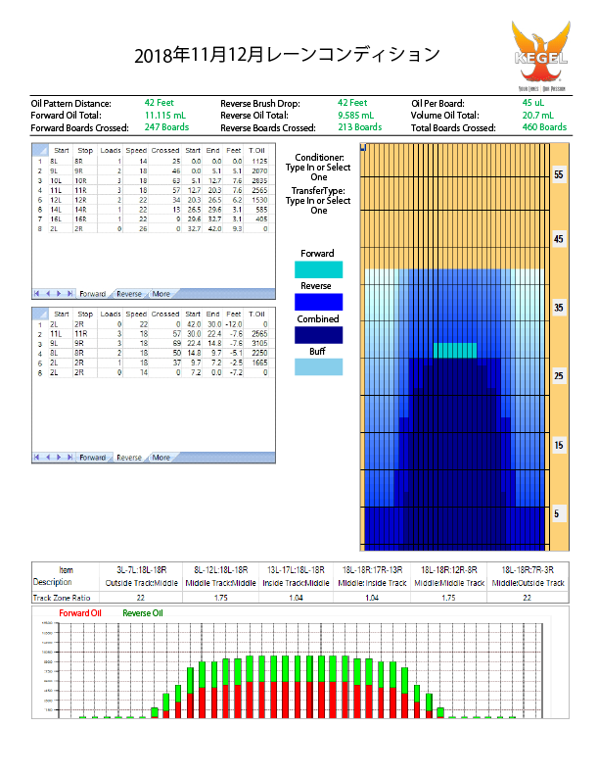Select the '9.585 mL' reverse oil total

pos(356,116)
